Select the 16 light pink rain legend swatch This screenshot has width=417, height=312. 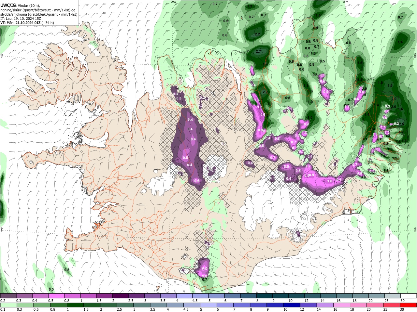click(x=341, y=305)
